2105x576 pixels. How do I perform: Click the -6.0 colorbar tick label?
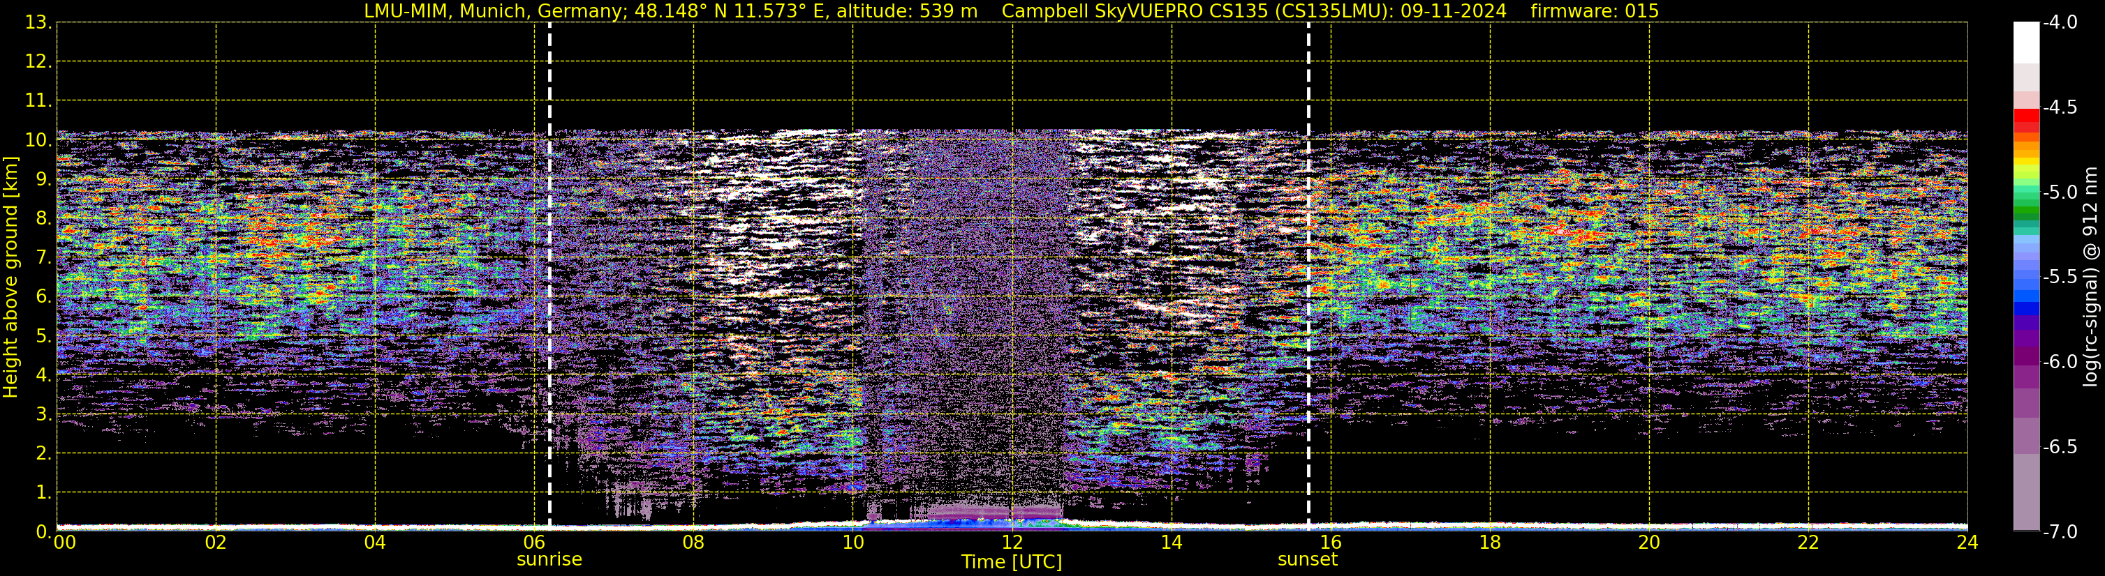2060,362
